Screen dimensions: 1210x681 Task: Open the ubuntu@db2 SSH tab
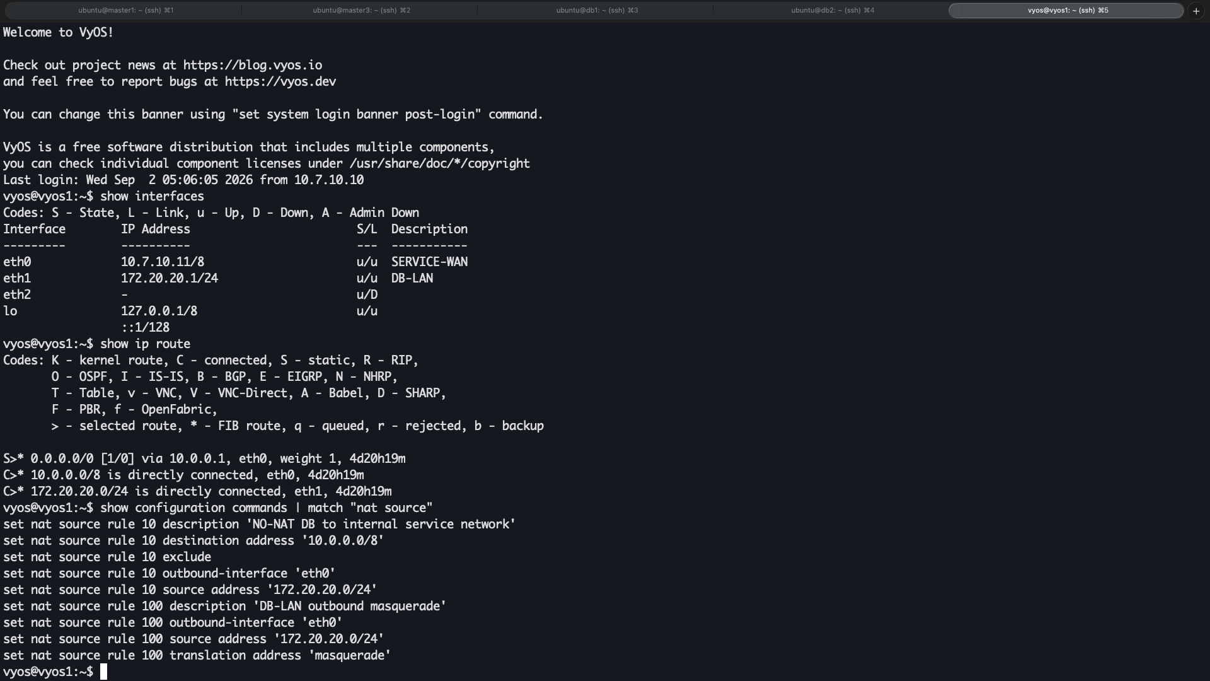[x=833, y=10]
